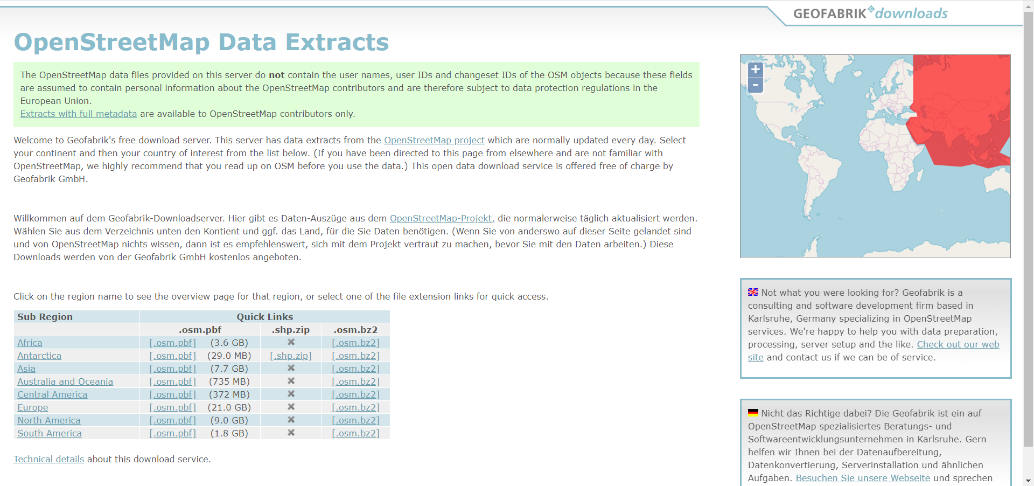Viewport: 1034px width, 486px height.
Task: Open the Central America region page
Action: [52, 394]
